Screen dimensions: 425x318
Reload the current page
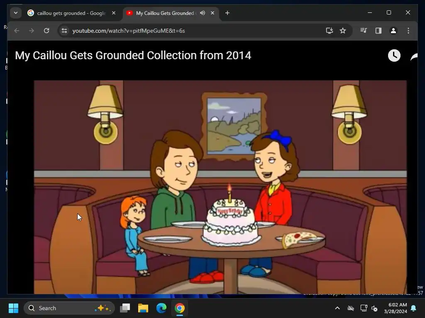pos(46,31)
